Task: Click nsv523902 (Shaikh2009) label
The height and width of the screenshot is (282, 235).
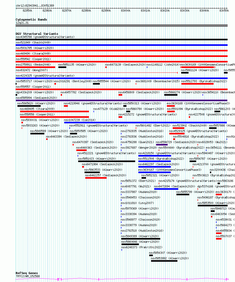Action: point(190,125)
